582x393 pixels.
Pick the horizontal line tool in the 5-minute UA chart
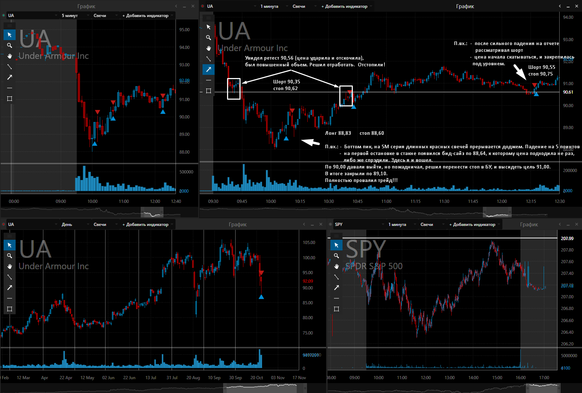pyautogui.click(x=10, y=88)
